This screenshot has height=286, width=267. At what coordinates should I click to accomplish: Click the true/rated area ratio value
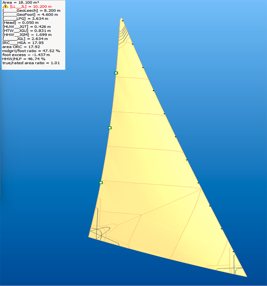31,63
